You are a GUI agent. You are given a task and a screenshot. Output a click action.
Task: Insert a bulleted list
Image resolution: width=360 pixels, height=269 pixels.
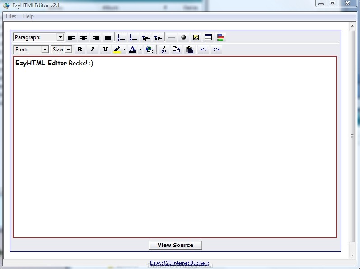pyautogui.click(x=133, y=37)
